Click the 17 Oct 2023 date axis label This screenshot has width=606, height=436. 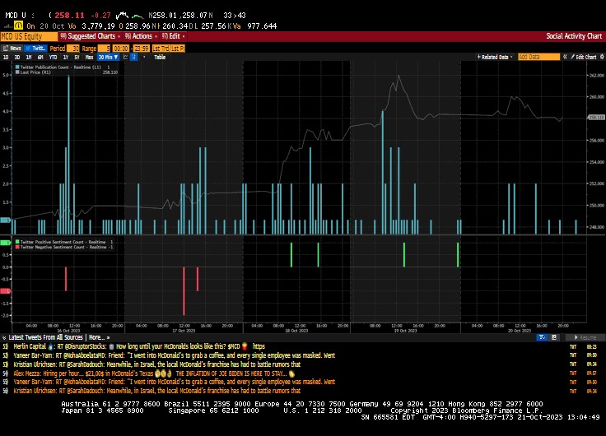pyautogui.click(x=184, y=331)
